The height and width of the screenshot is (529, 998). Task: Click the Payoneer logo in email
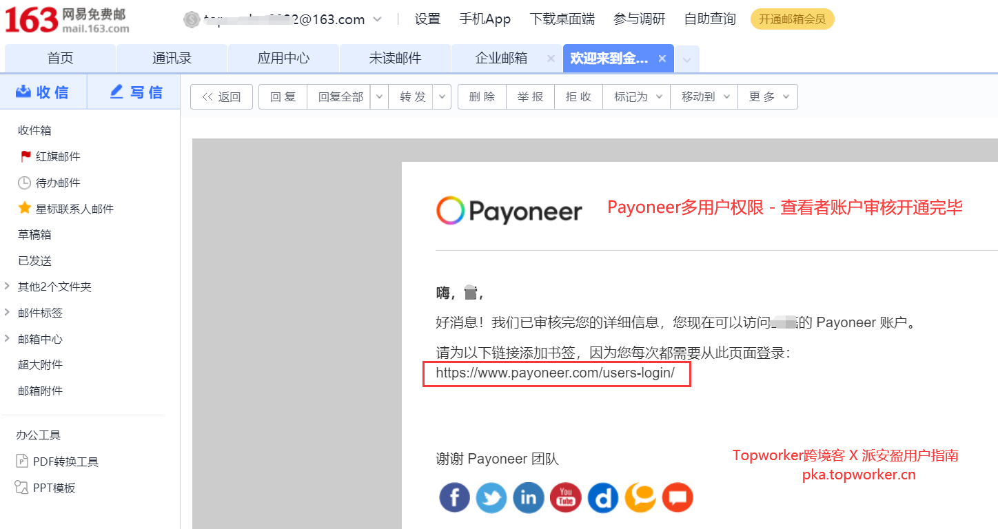point(509,211)
